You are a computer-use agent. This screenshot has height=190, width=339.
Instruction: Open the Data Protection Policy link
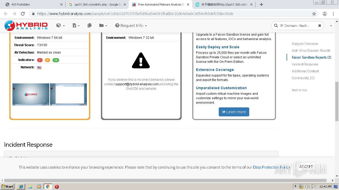click(271, 167)
